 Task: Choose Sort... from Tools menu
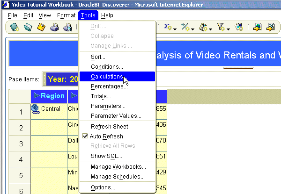(x=117, y=57)
